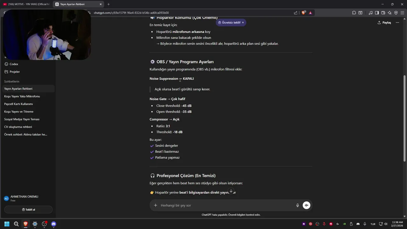407x229 pixels.
Task: Open Brave Leo AI sparkle icon
Action: (x=390, y=13)
